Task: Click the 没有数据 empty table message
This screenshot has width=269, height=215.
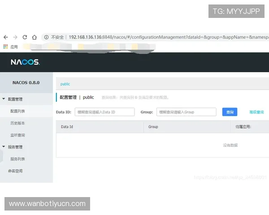Action: coord(230,145)
